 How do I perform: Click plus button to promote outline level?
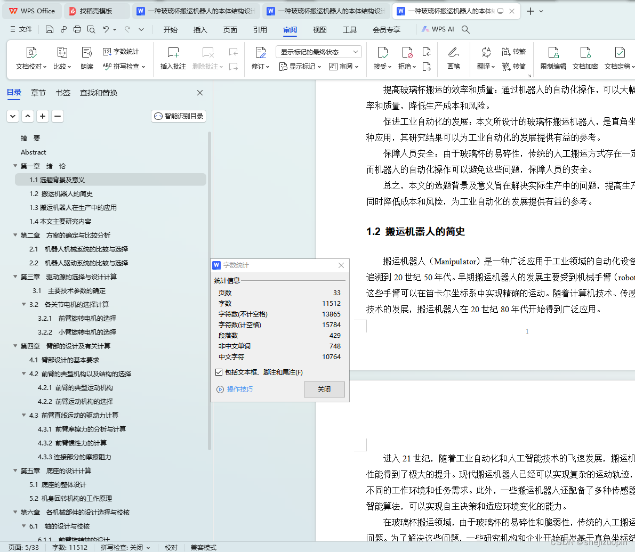coord(43,116)
